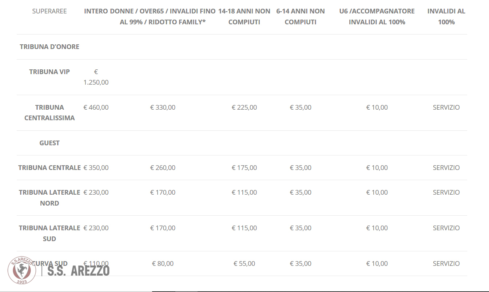Click the € 260,00 reduced Tribuna Centrale price
489x292 pixels.
tap(163, 168)
